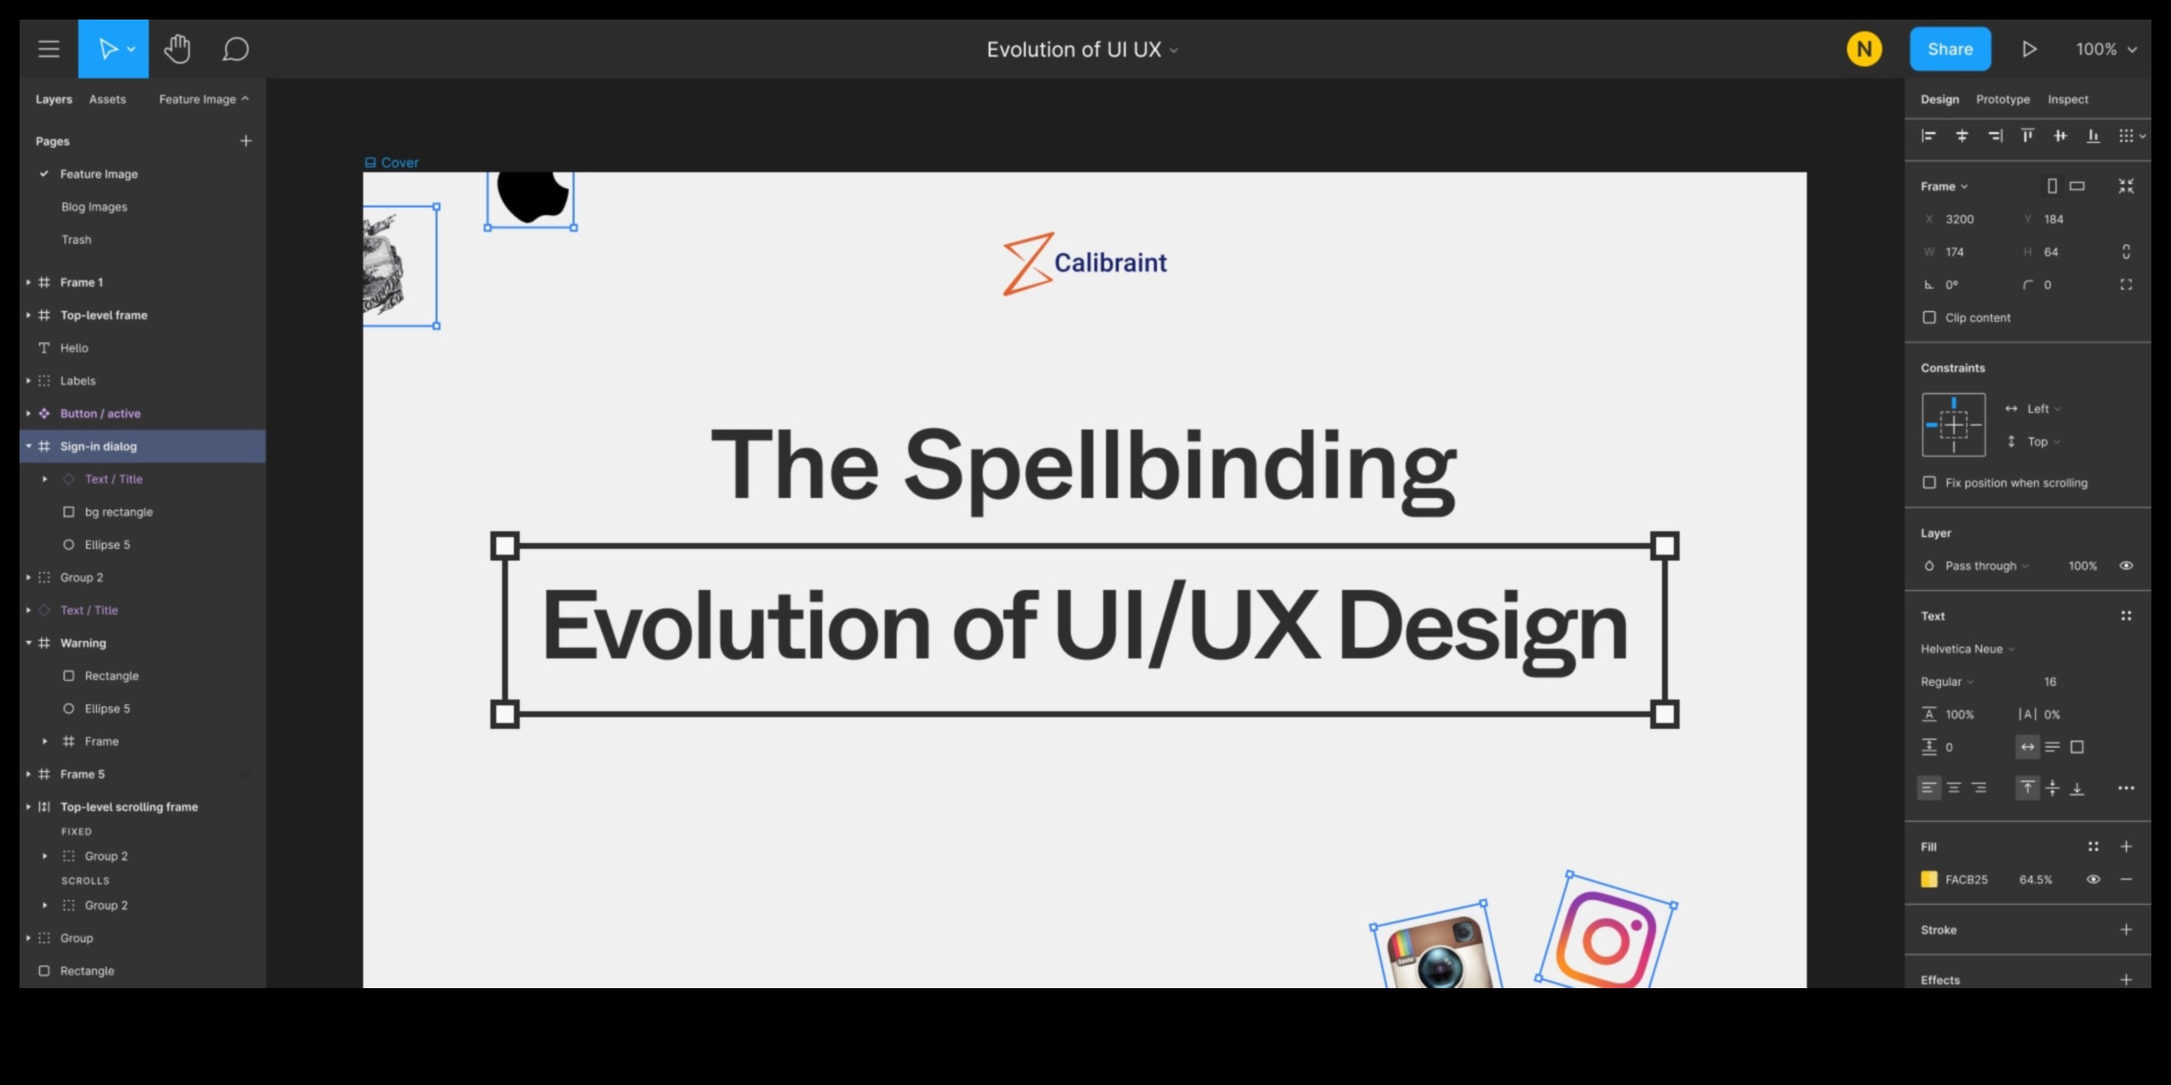Expand the Top-level scrolling frame layer
Image resolution: width=2171 pixels, height=1085 pixels.
pyautogui.click(x=29, y=805)
